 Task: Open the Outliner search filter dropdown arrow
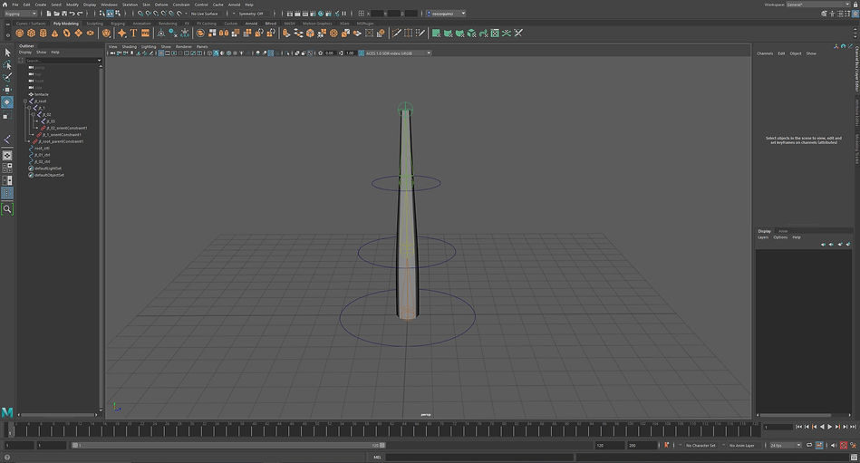coord(100,61)
